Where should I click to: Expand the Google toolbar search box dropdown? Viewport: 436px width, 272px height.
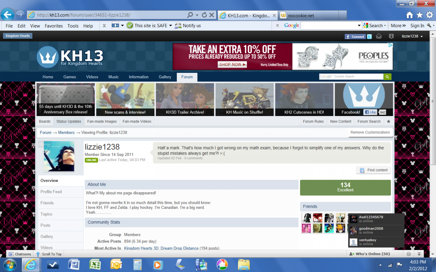[x=359, y=26]
